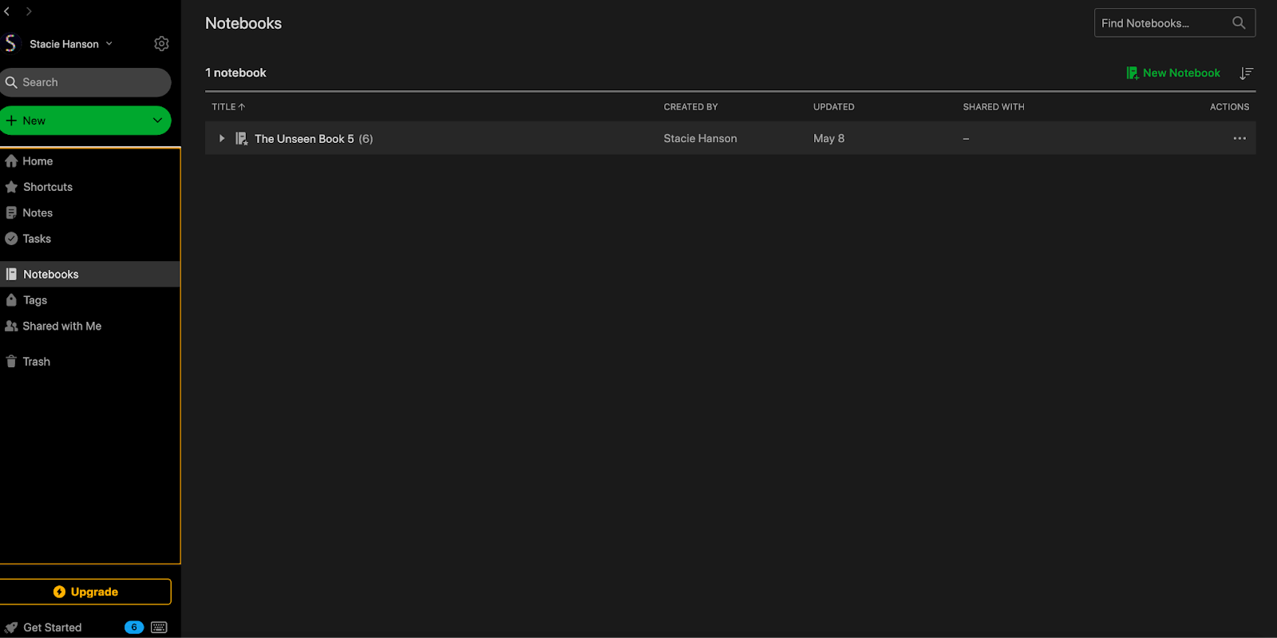The width and height of the screenshot is (1277, 638).
Task: Go forward with the right navigation arrow
Action: [29, 11]
